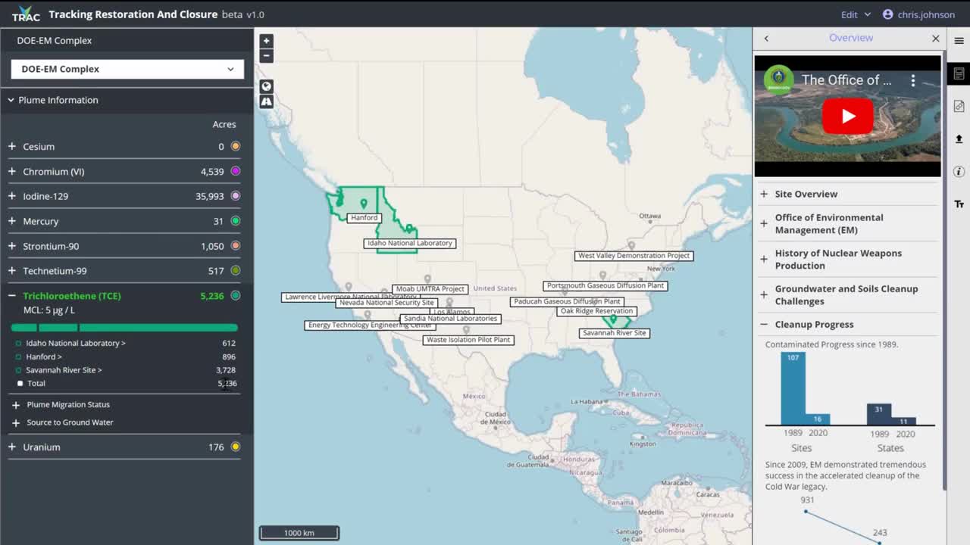Click the Idaho National Laboratory map marker
970x545 pixels.
click(x=409, y=229)
